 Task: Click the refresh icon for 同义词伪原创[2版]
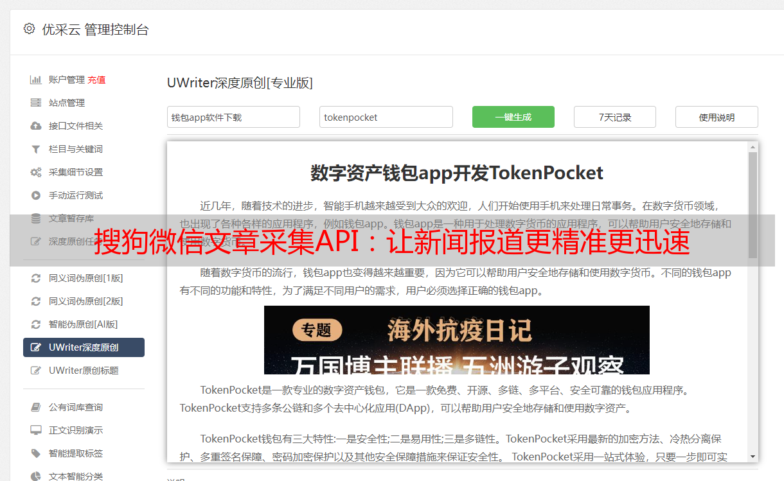click(x=36, y=301)
